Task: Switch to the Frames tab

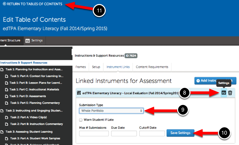Action: [81, 67]
